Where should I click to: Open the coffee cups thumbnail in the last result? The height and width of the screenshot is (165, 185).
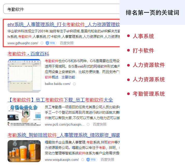(x=24, y=151)
